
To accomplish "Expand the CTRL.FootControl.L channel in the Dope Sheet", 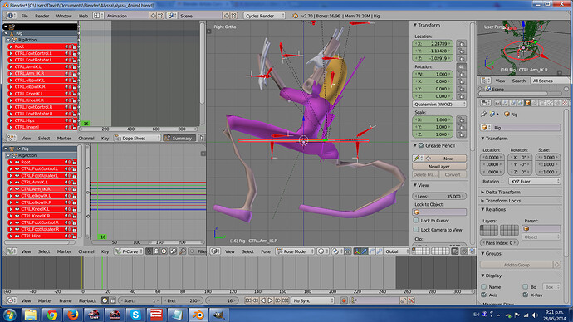I will point(11,53).
